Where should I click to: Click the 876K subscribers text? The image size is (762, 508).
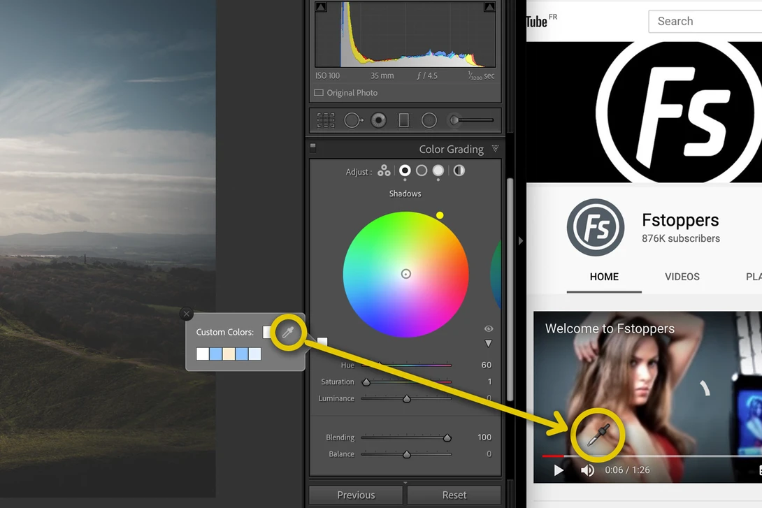(x=681, y=238)
